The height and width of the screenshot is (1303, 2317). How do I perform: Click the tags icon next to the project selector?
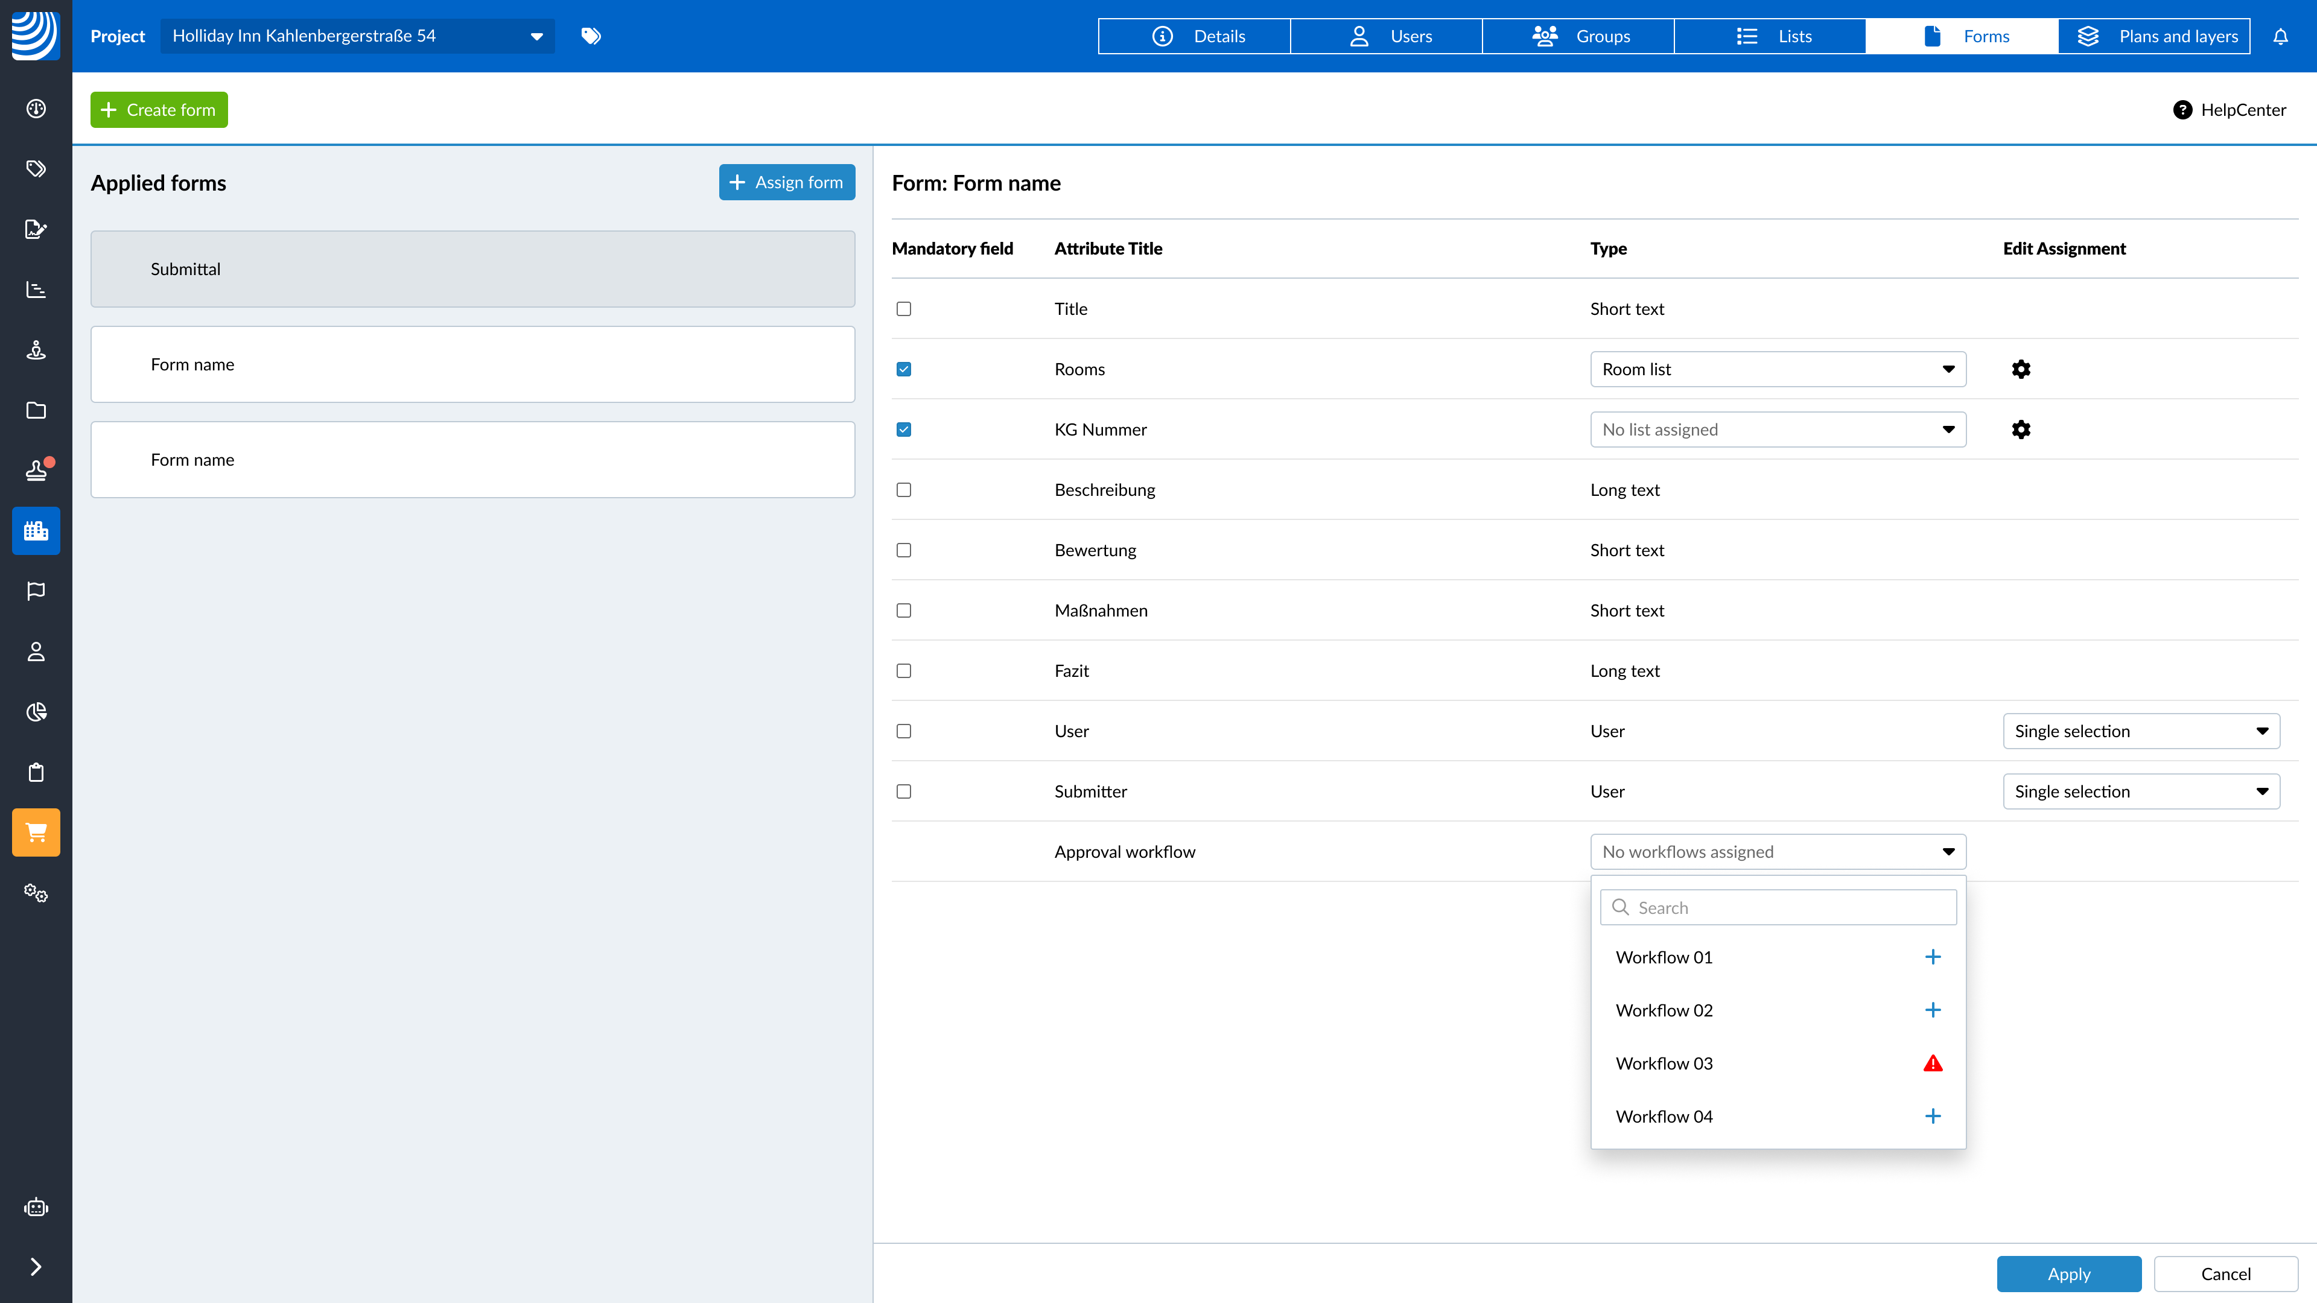(x=591, y=36)
